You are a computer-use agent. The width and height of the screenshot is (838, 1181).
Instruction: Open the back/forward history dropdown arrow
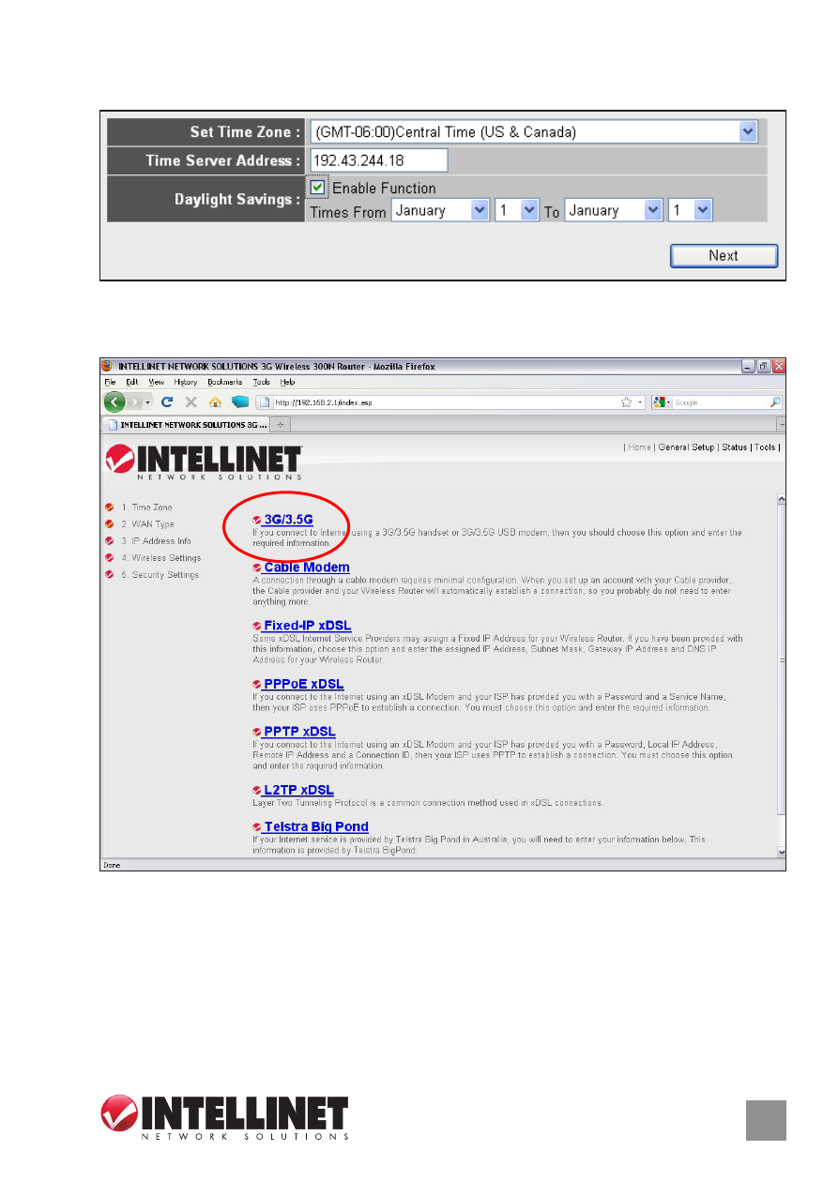[x=148, y=401]
